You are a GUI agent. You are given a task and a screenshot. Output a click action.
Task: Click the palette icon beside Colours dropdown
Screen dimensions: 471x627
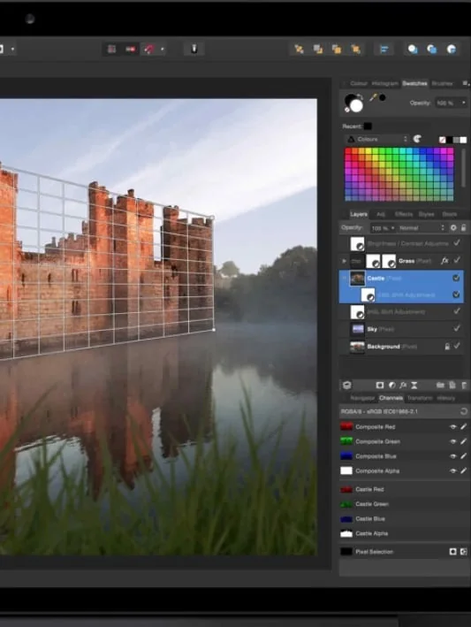pos(417,139)
